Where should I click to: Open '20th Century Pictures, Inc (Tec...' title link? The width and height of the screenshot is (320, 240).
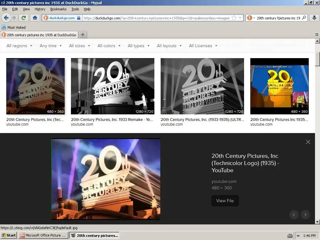pyautogui.click(x=35, y=120)
